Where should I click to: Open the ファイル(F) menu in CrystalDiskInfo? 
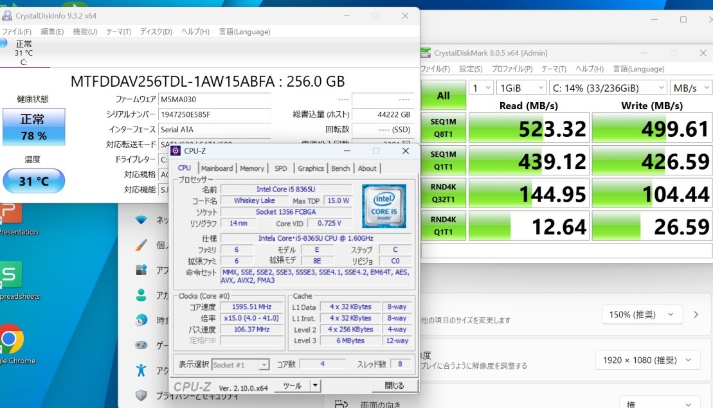(17, 31)
